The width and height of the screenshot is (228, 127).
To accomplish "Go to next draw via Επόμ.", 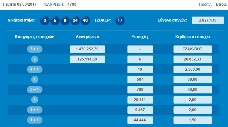I will click(221, 4).
